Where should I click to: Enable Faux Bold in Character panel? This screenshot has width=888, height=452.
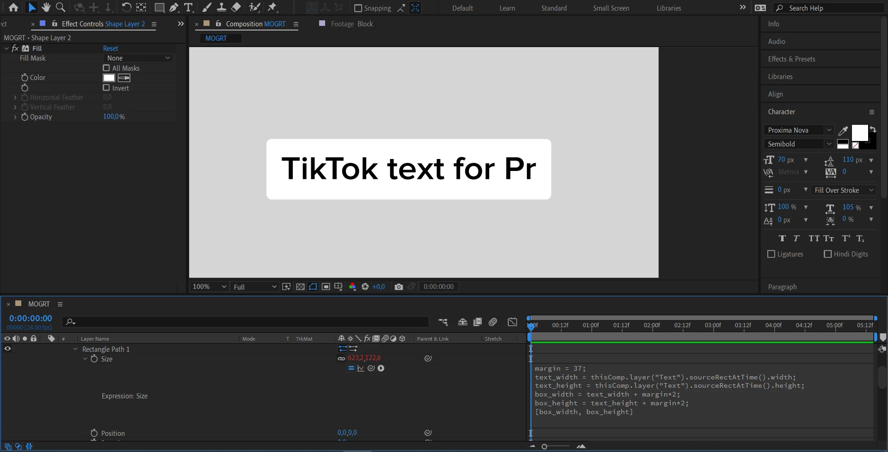pos(783,238)
